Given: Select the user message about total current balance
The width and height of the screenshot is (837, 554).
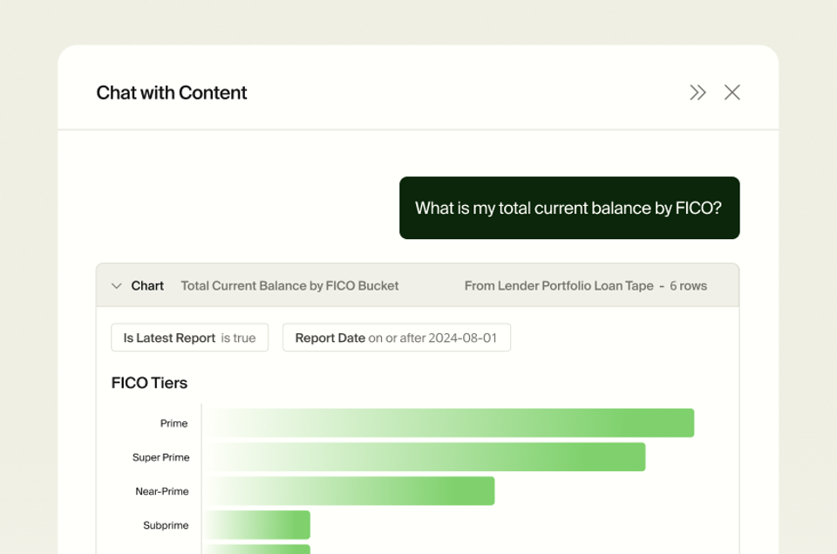Looking at the screenshot, I should click(x=569, y=208).
